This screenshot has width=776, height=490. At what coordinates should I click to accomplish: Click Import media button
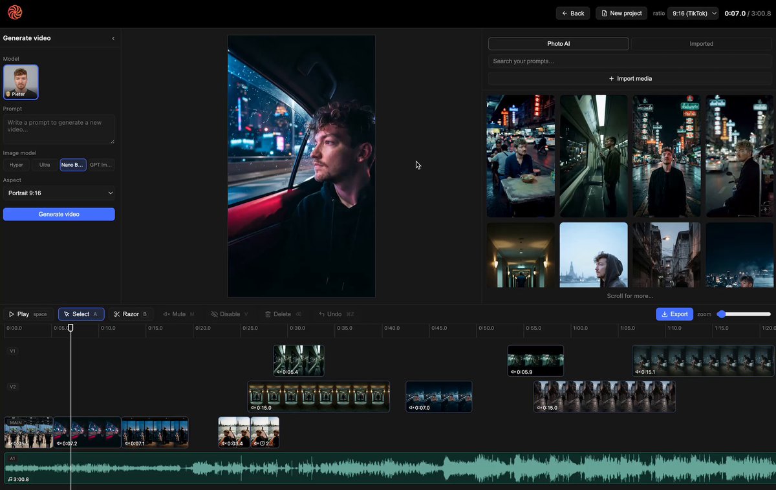(x=630, y=79)
